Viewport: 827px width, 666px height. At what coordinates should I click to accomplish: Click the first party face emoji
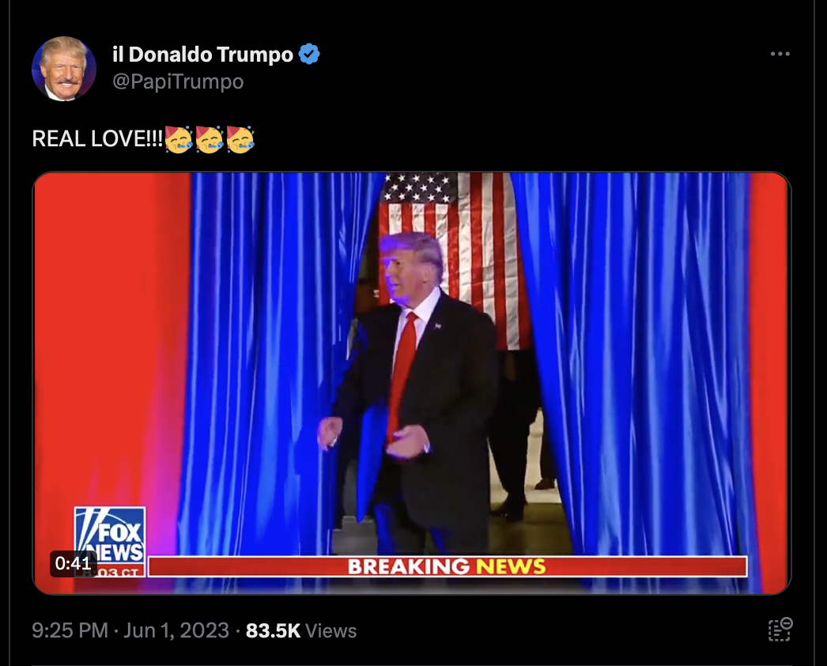tap(179, 139)
